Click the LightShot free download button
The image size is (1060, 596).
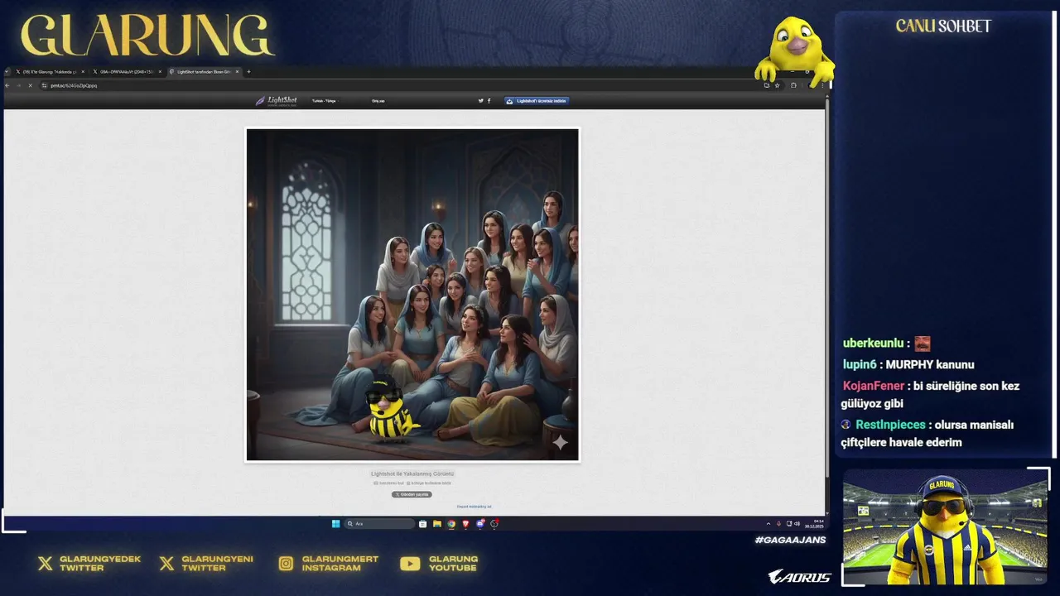pos(537,101)
